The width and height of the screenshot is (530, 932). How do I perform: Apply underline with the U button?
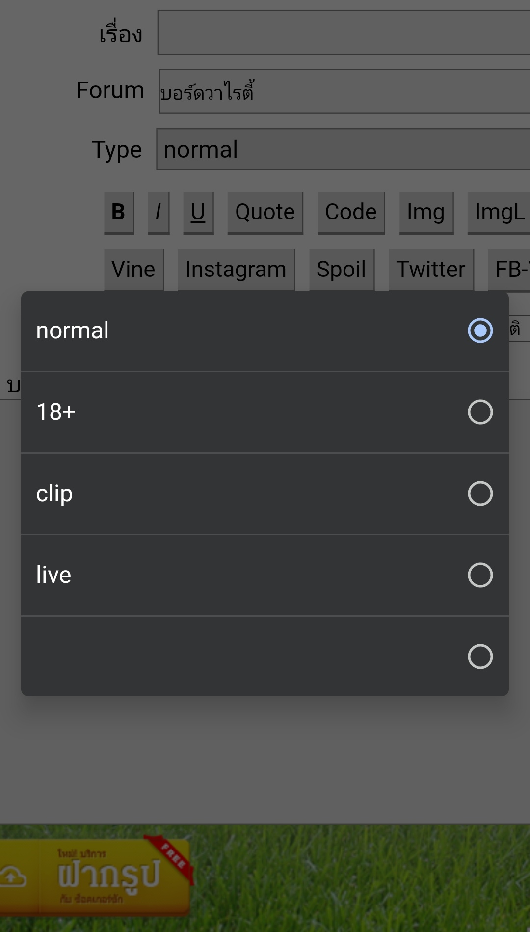[x=198, y=213]
